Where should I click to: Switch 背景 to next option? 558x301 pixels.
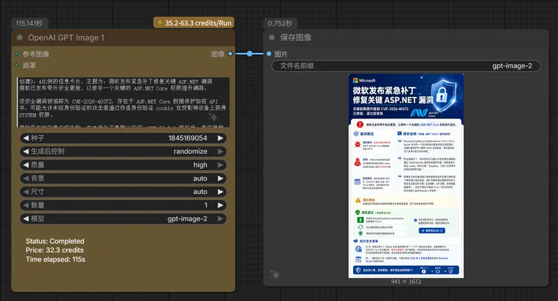pos(220,178)
